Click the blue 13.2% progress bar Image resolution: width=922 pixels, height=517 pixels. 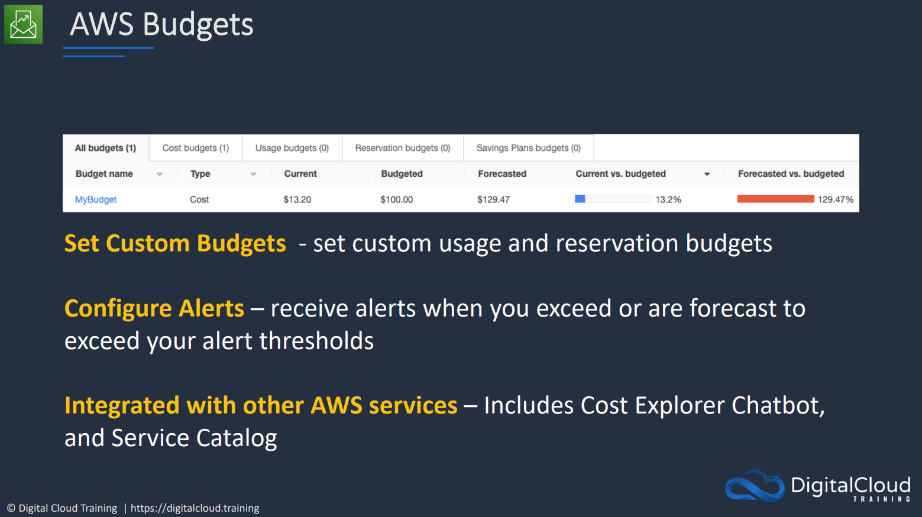[613, 199]
